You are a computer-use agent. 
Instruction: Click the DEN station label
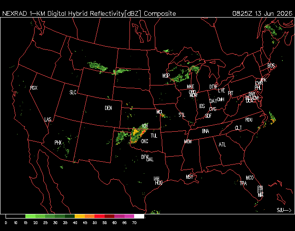pos(108,108)
